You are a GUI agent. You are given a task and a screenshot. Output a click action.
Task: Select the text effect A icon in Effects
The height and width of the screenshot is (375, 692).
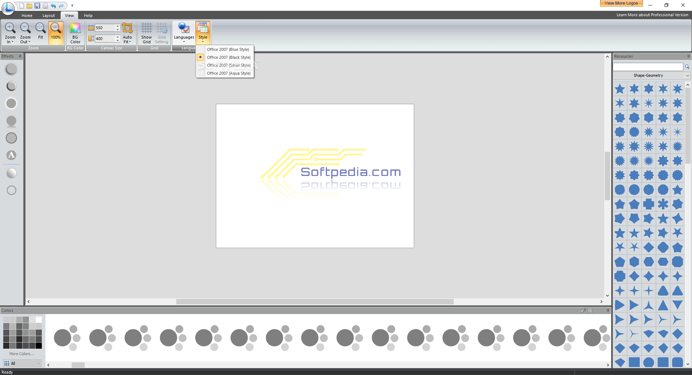12,155
